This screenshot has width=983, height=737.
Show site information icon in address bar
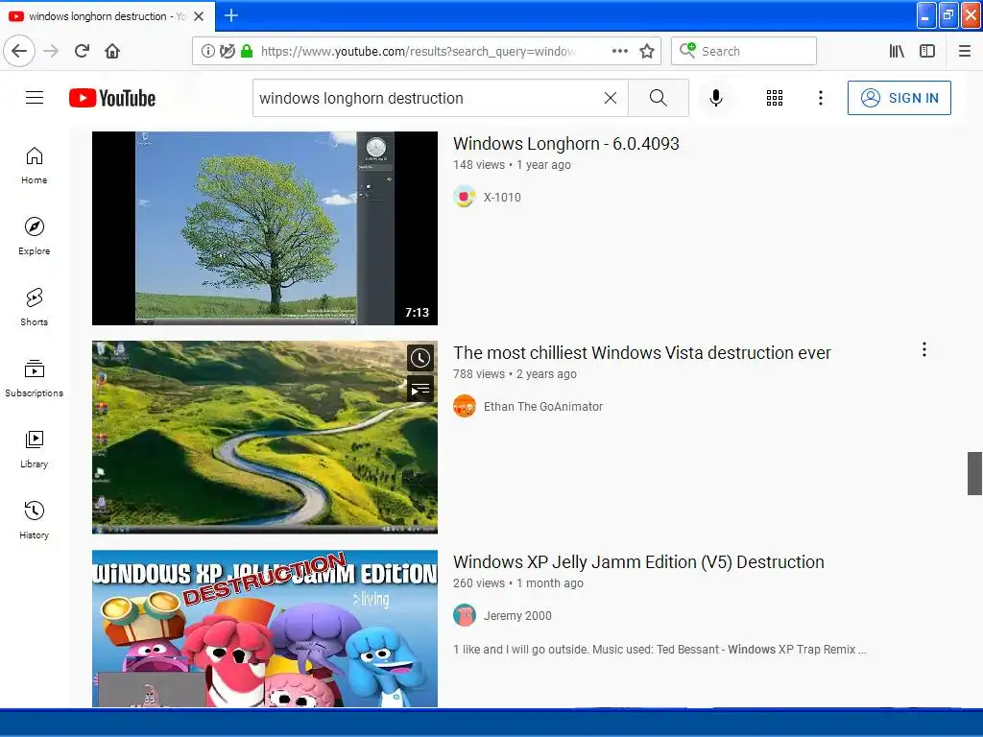point(207,51)
